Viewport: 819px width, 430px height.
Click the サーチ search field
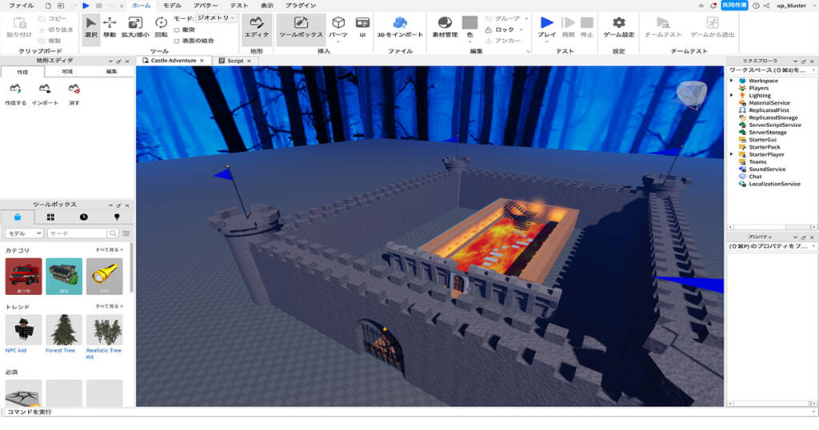[78, 233]
